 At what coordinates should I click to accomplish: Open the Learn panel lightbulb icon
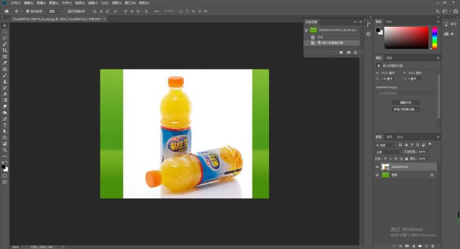coord(446,24)
